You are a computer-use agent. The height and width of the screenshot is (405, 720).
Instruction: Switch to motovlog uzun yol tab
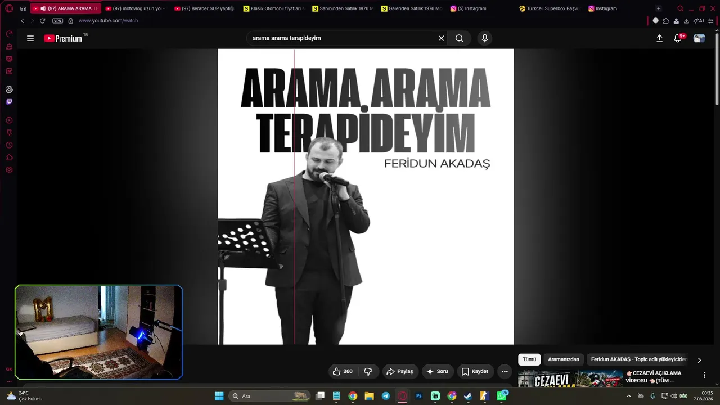136,8
